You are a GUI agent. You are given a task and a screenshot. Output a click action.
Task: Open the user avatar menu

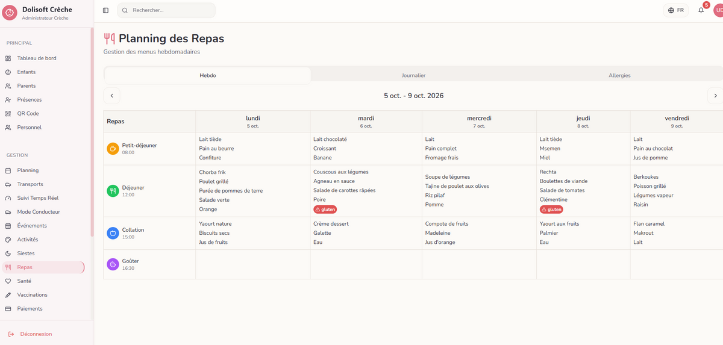pos(718,10)
